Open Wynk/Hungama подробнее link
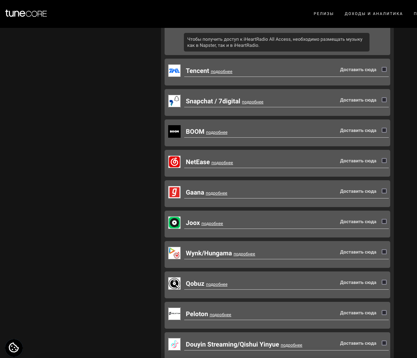This screenshot has height=358, width=417. [x=245, y=254]
